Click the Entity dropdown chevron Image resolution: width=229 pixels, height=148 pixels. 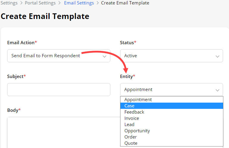(x=217, y=90)
